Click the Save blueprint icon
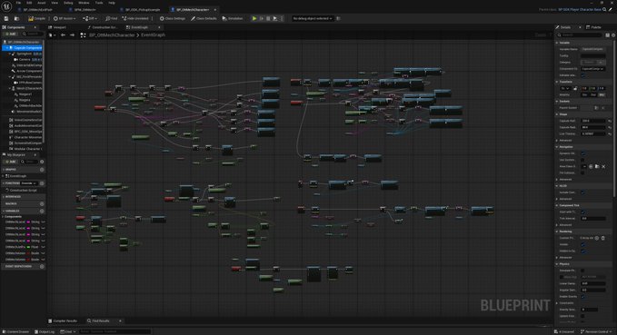Viewport: 617px width, 335px height. (x=6, y=18)
